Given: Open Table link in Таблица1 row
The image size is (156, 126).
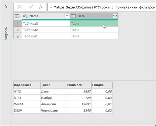Looking at the screenshot, I should pyautogui.click(x=75, y=36).
